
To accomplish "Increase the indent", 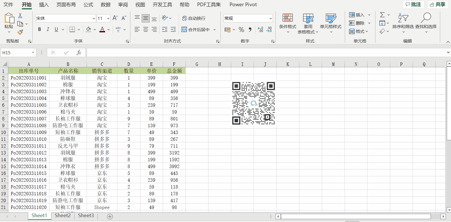I will pyautogui.click(x=173, y=29).
